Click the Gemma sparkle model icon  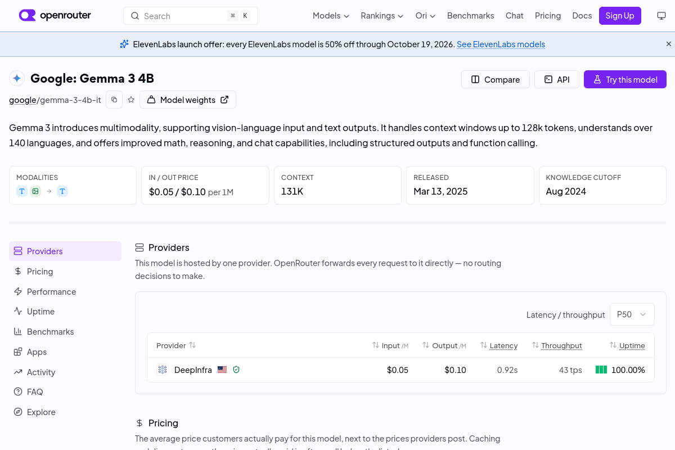[x=17, y=79]
